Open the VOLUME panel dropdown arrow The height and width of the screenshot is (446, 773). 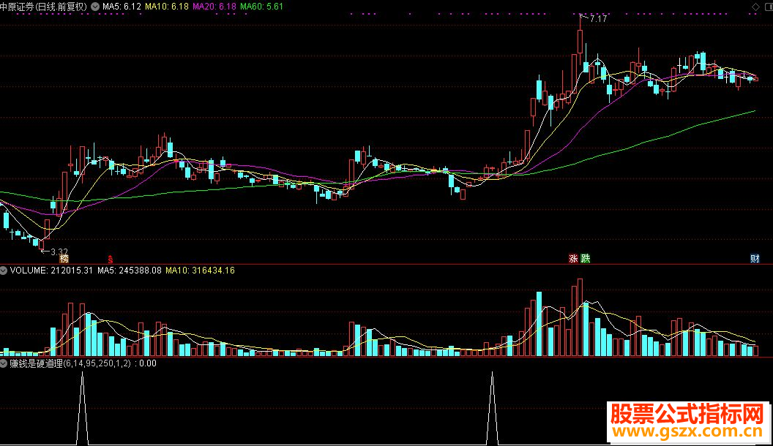pyautogui.click(x=4, y=271)
